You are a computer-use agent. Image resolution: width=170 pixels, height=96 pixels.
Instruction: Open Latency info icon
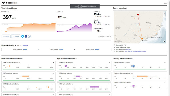(x=99, y=12)
